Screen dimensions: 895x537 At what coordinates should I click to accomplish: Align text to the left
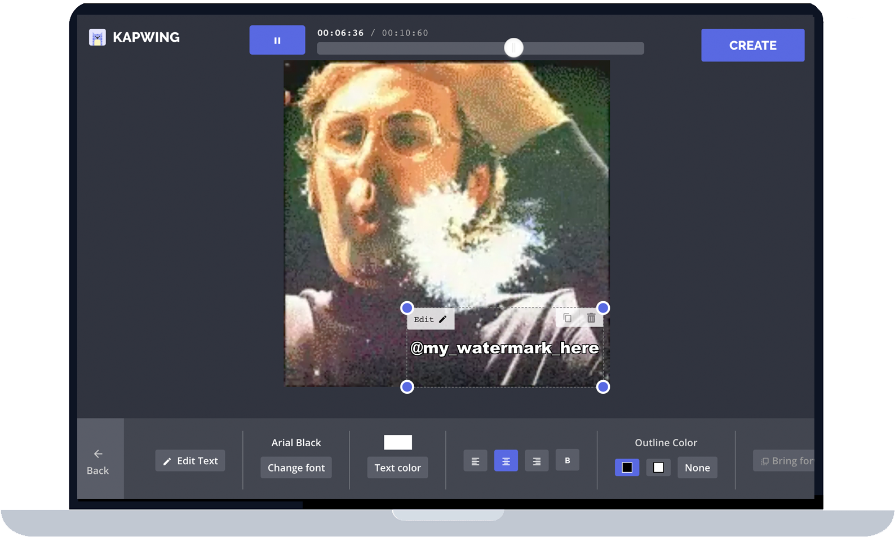point(475,461)
